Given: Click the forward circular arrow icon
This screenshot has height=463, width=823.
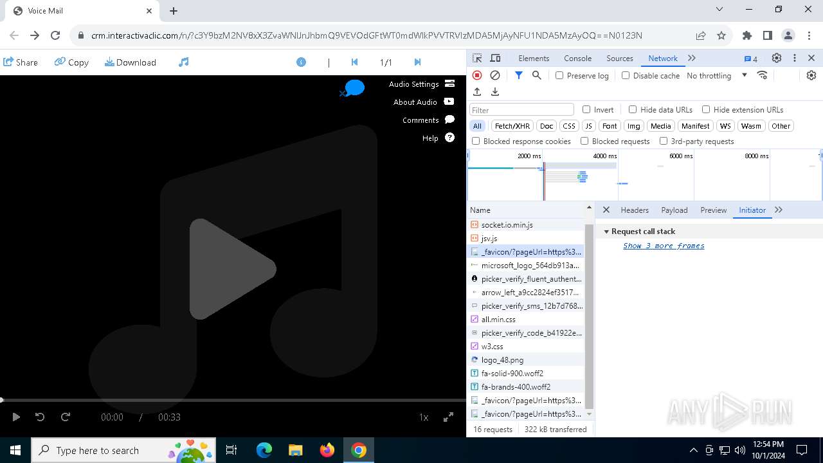Looking at the screenshot, I should (x=65, y=417).
